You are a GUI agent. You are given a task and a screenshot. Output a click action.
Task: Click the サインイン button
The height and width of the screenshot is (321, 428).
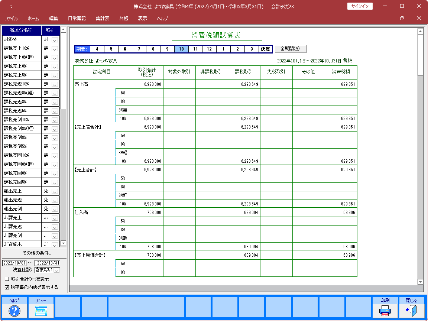tap(360, 6)
